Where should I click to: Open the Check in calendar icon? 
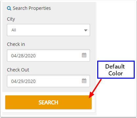(84, 55)
